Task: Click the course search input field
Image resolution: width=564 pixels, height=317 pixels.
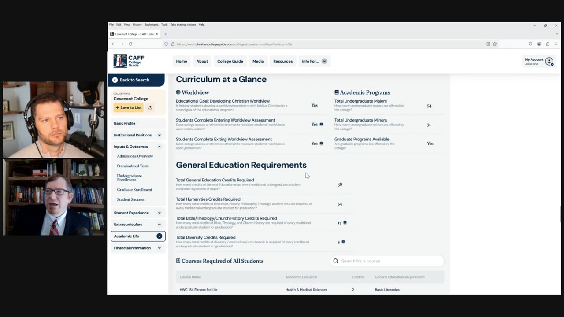Action: click(x=387, y=261)
